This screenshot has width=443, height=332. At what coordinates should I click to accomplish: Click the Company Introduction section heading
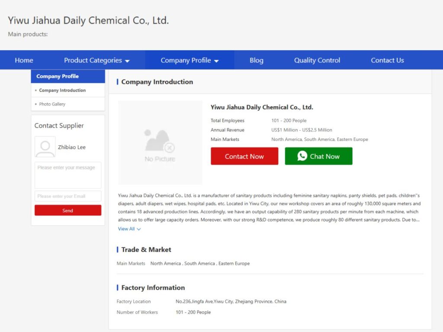click(x=157, y=82)
